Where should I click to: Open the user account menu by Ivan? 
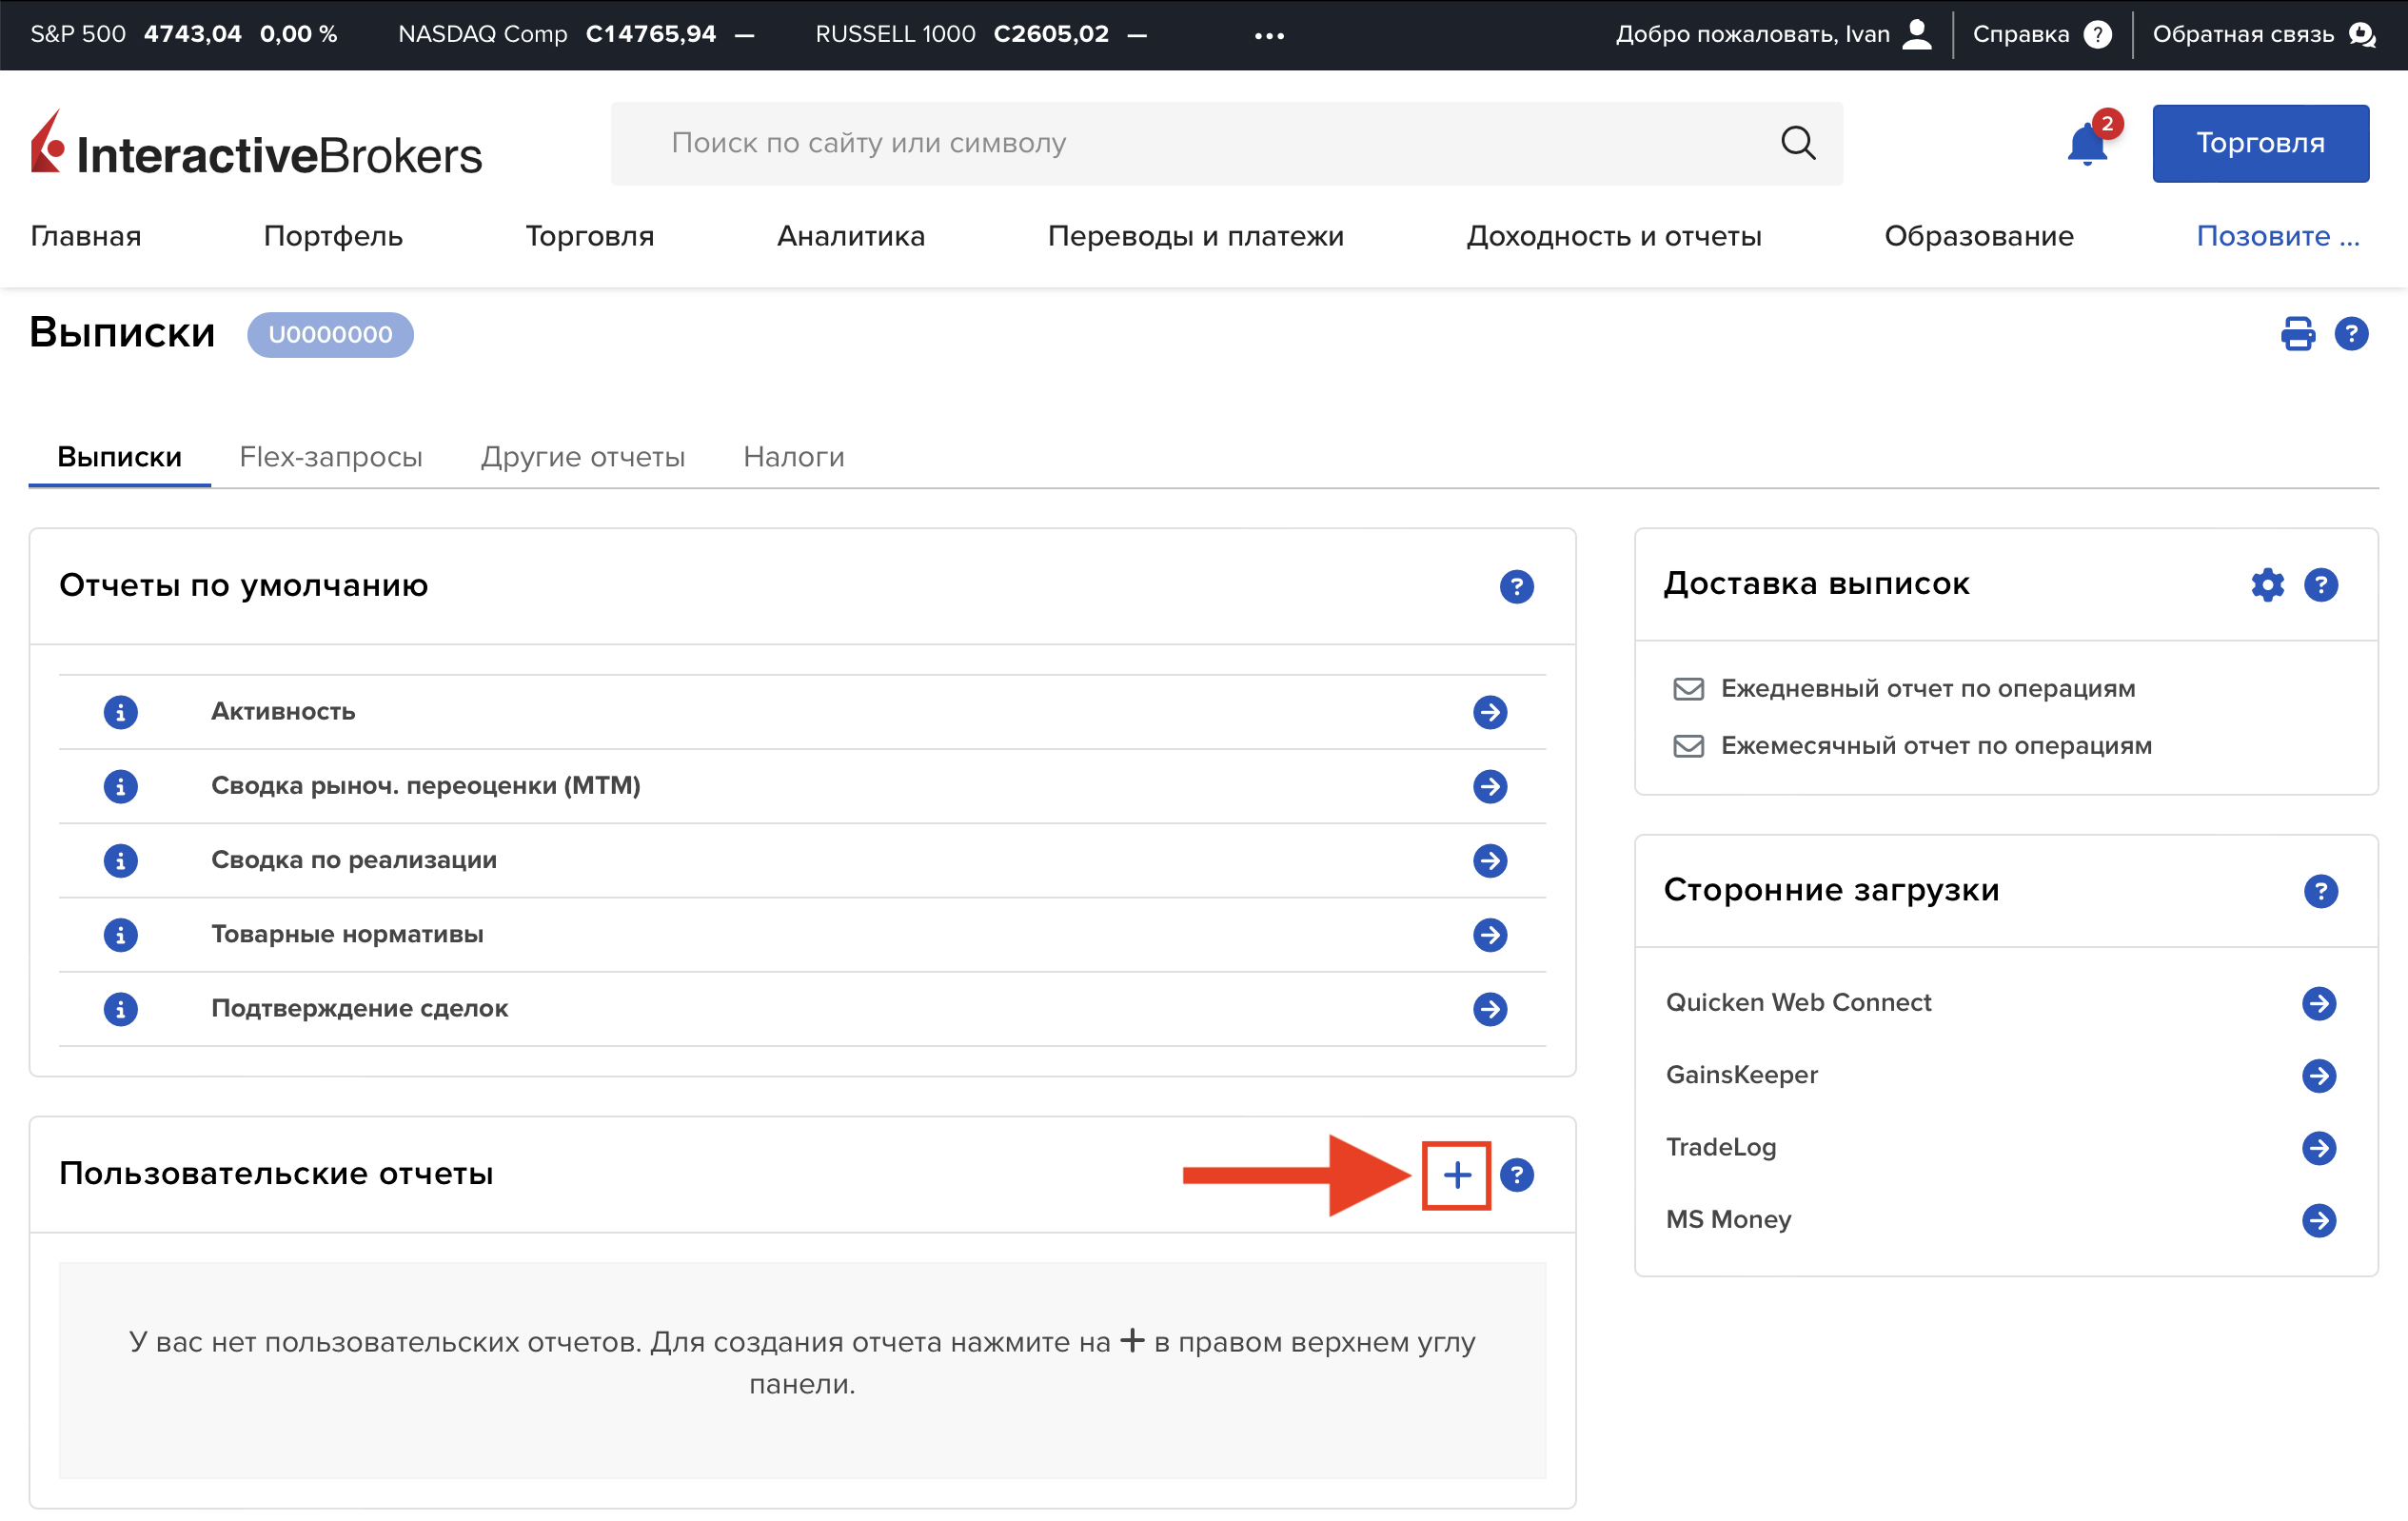(x=1916, y=34)
